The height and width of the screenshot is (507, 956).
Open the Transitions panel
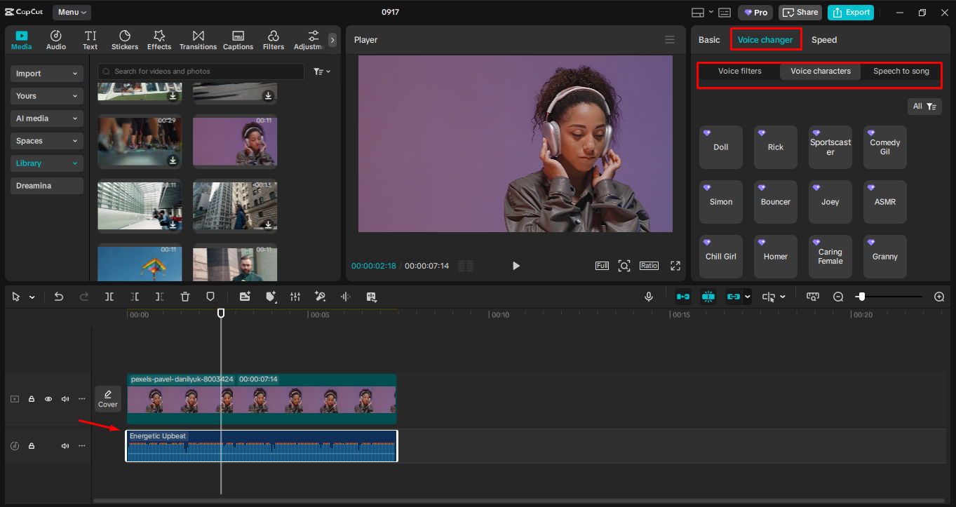[x=198, y=40]
